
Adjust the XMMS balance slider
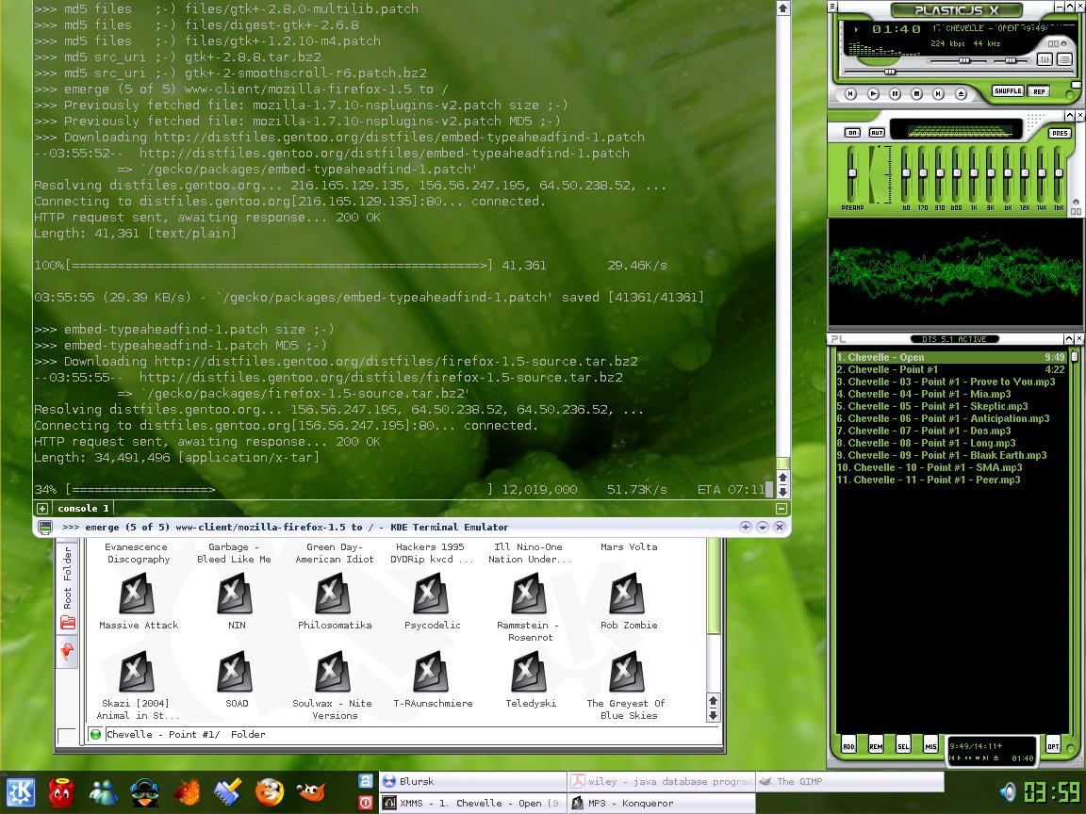[x=1011, y=61]
